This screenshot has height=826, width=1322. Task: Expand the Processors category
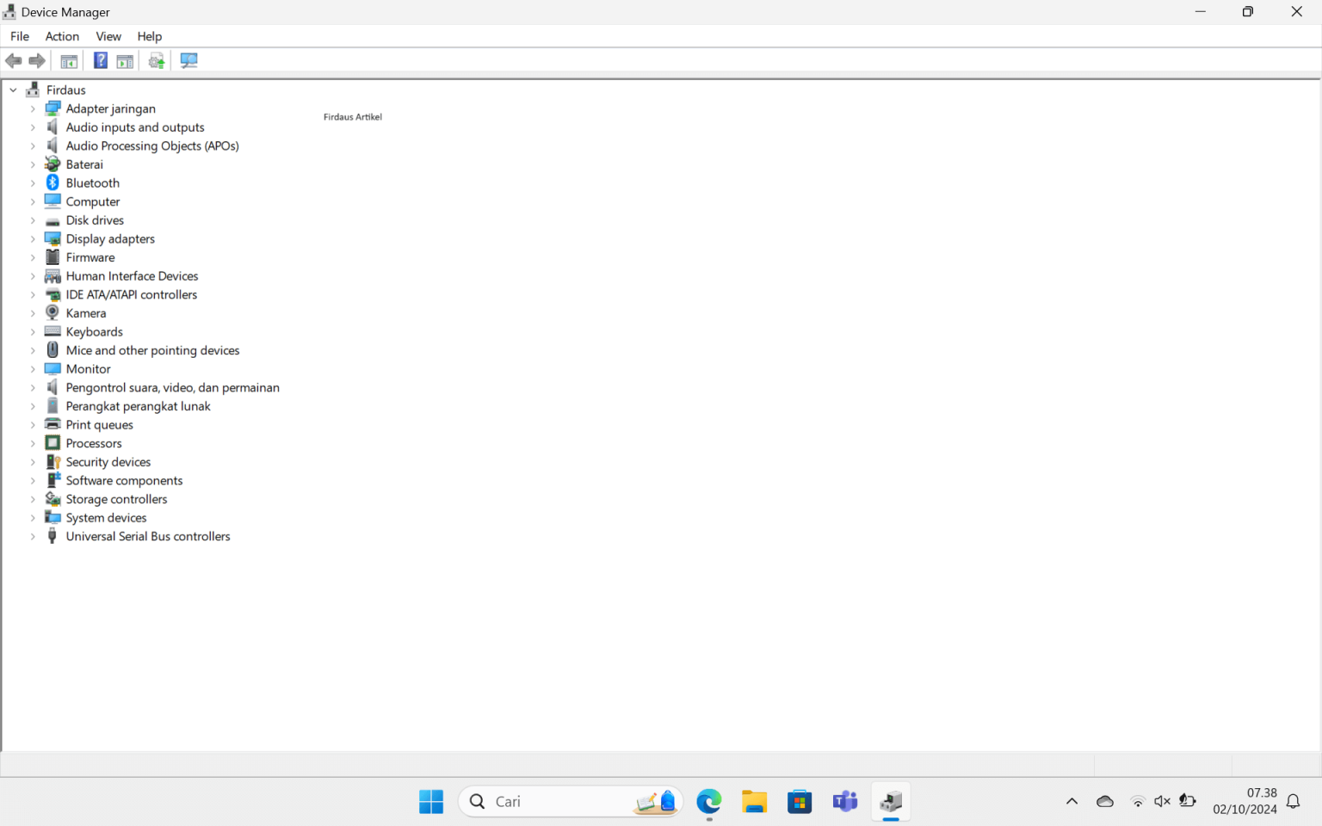click(33, 443)
